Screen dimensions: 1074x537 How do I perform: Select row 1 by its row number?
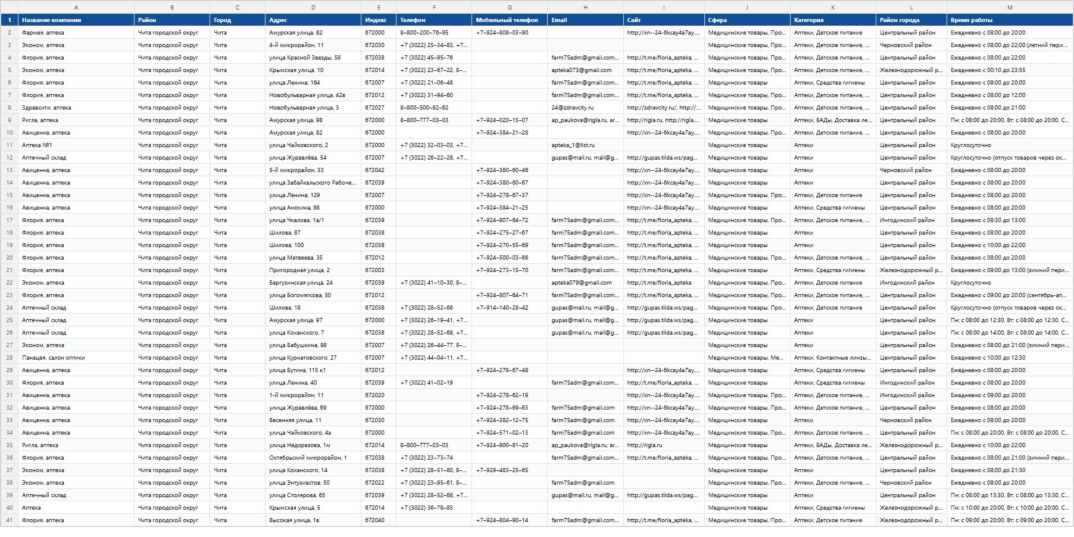[x=9, y=20]
